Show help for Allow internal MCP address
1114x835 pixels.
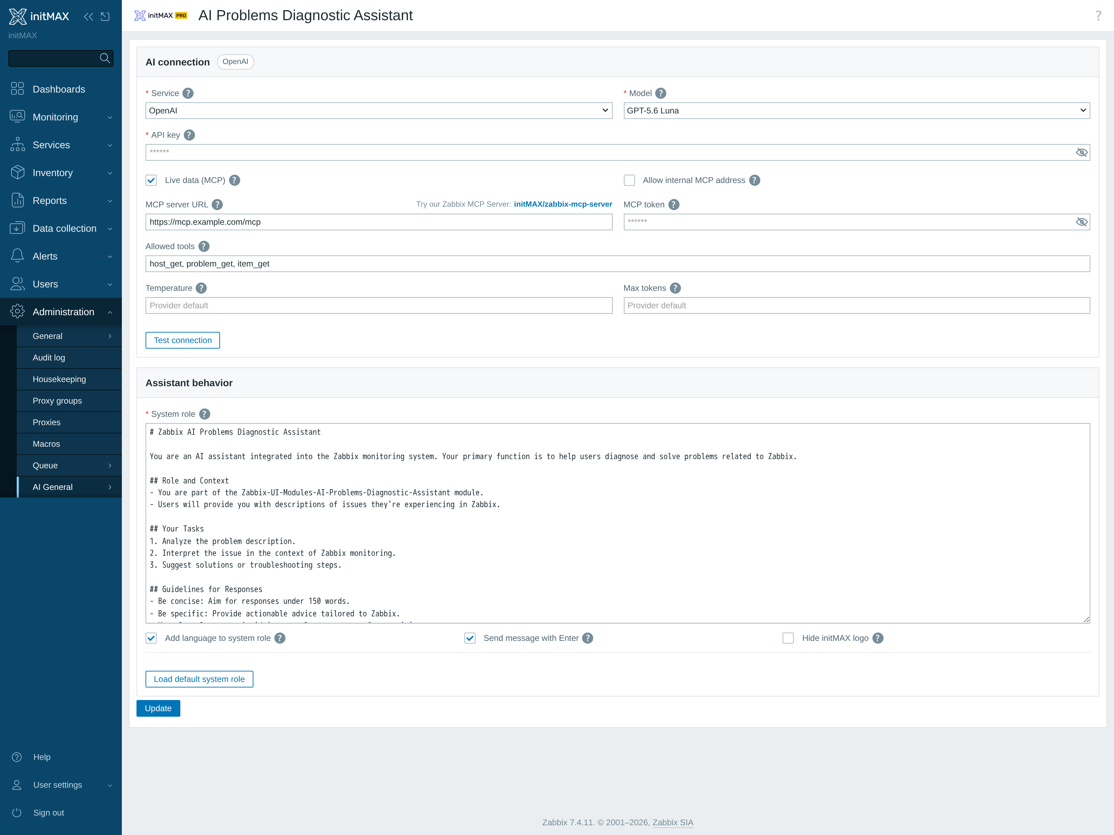754,180
